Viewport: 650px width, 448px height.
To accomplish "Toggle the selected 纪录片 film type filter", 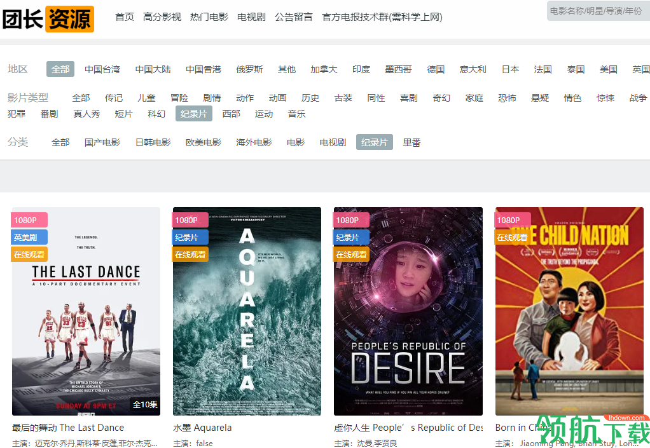I will [x=193, y=114].
